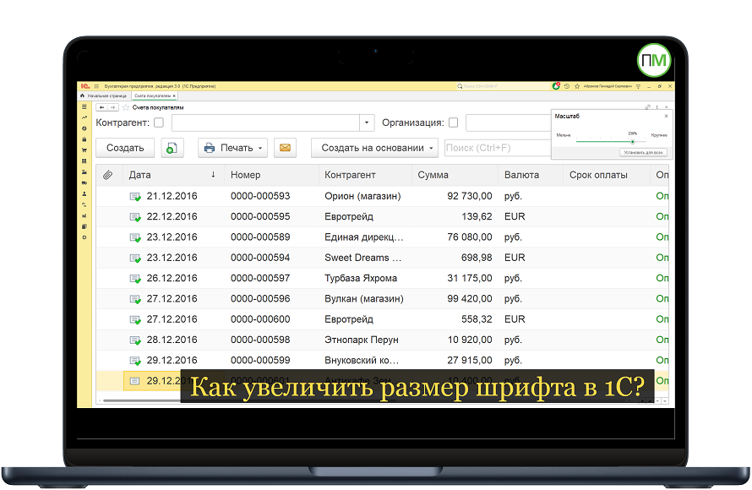The image size is (752, 490).
Task: Open the person section in sidebar
Action: (x=84, y=193)
